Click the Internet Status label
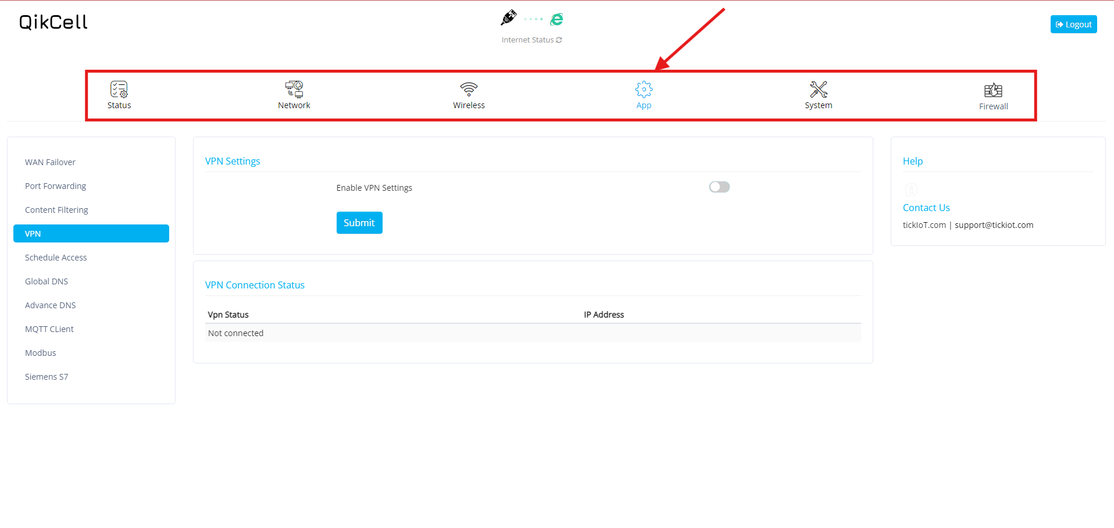 click(527, 40)
